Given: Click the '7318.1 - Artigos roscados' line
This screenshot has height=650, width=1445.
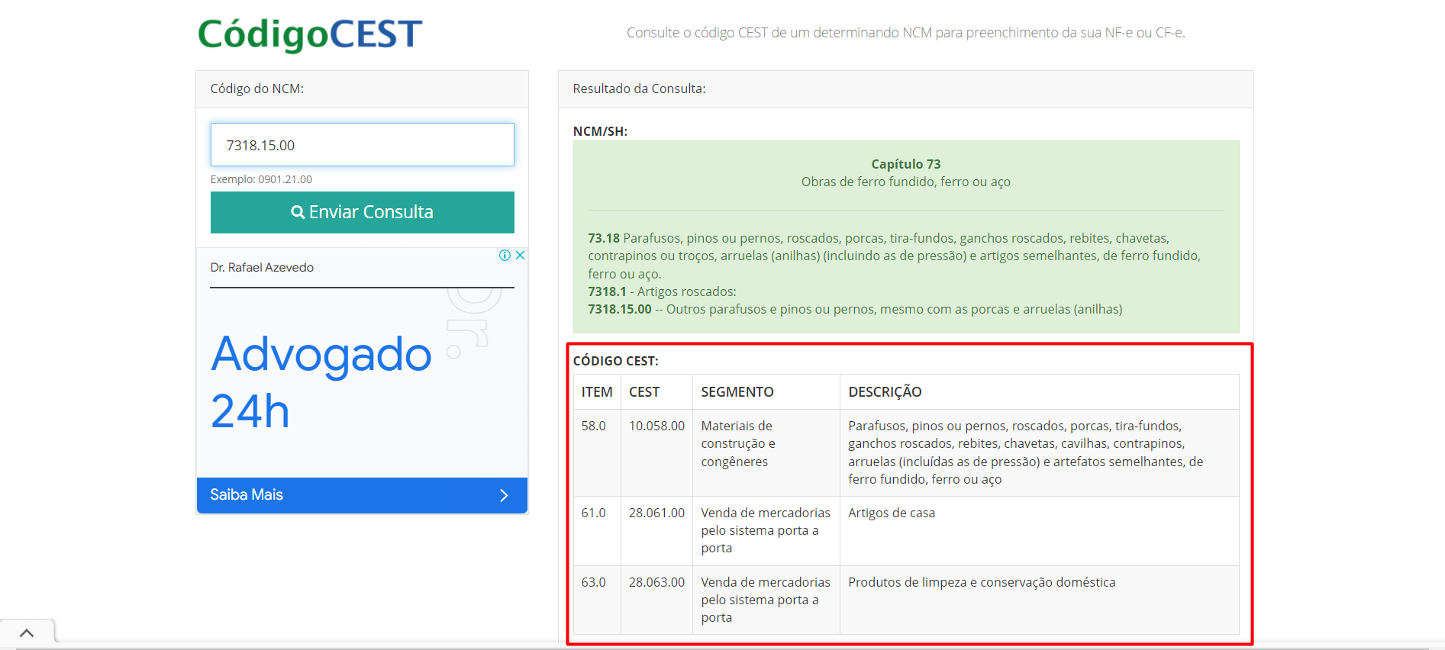Looking at the screenshot, I should point(662,291).
